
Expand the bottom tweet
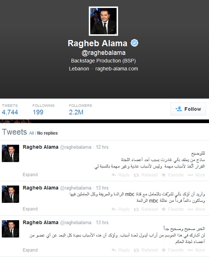(x=30, y=250)
